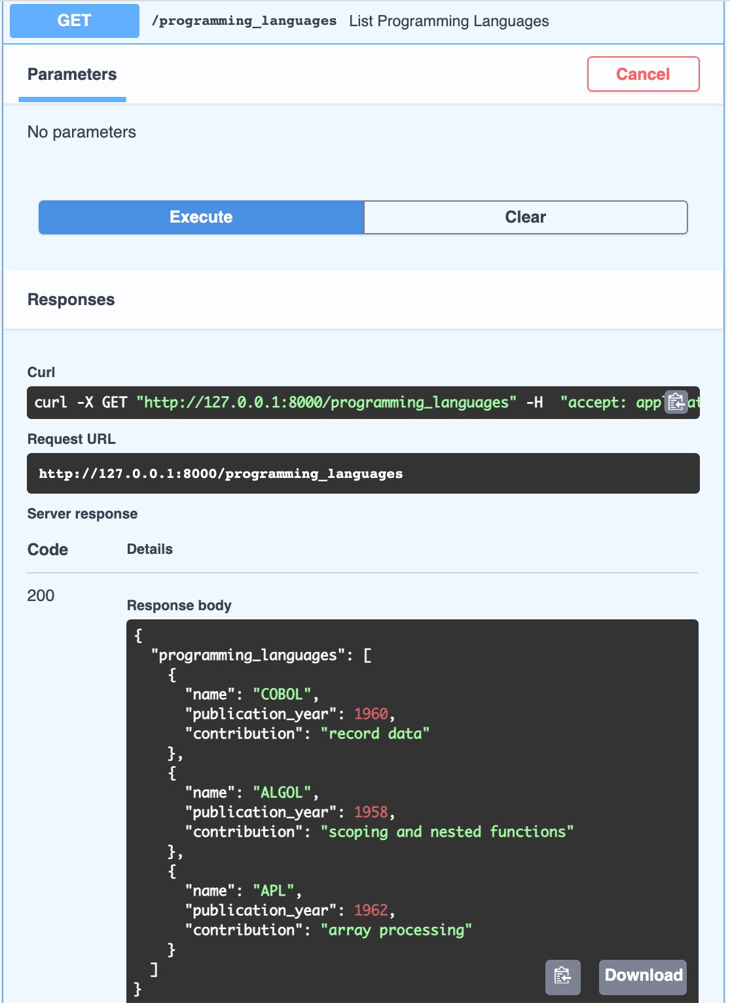730x1003 pixels.
Task: Expand the Responses section heading
Action: pyautogui.click(x=71, y=299)
